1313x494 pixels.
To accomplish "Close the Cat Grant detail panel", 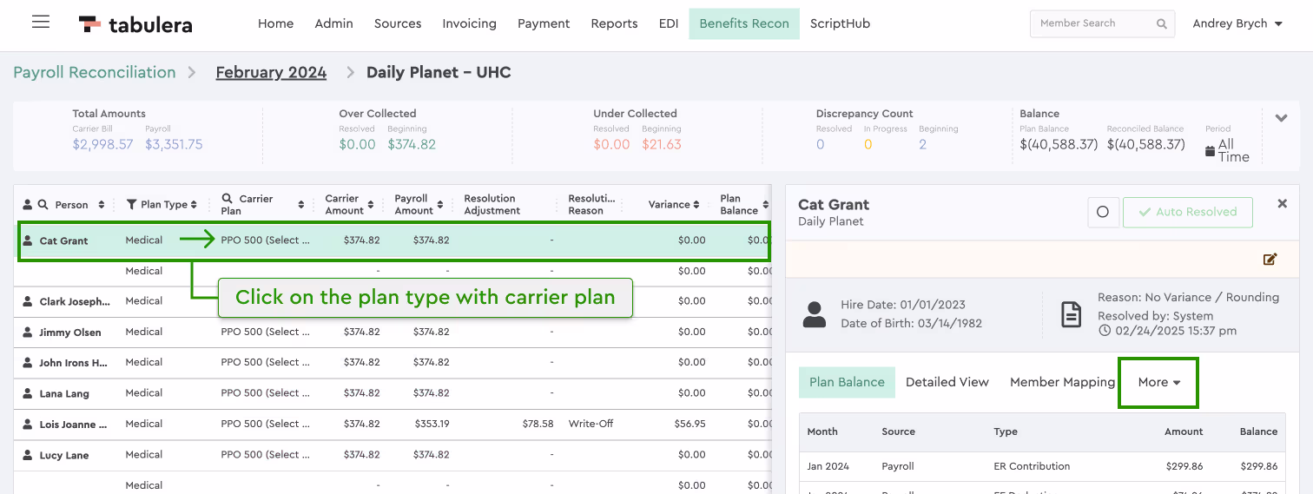I will [x=1282, y=203].
